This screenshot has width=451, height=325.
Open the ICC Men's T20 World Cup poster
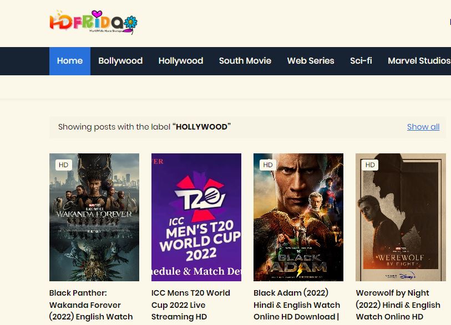tap(196, 218)
